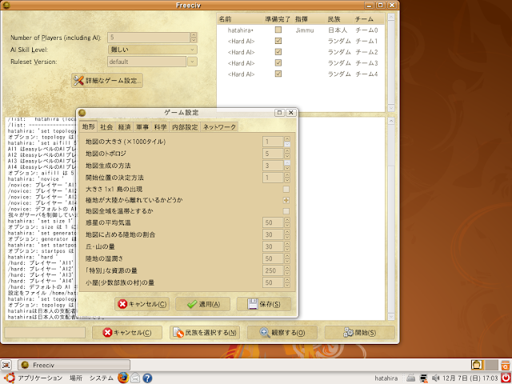Image resolution: width=512 pixels, height=384 pixels.
Task: Click キャンセル in game settings dialog
Action: [x=142, y=304]
